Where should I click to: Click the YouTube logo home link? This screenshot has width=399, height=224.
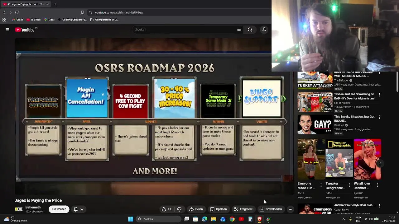(x=25, y=30)
